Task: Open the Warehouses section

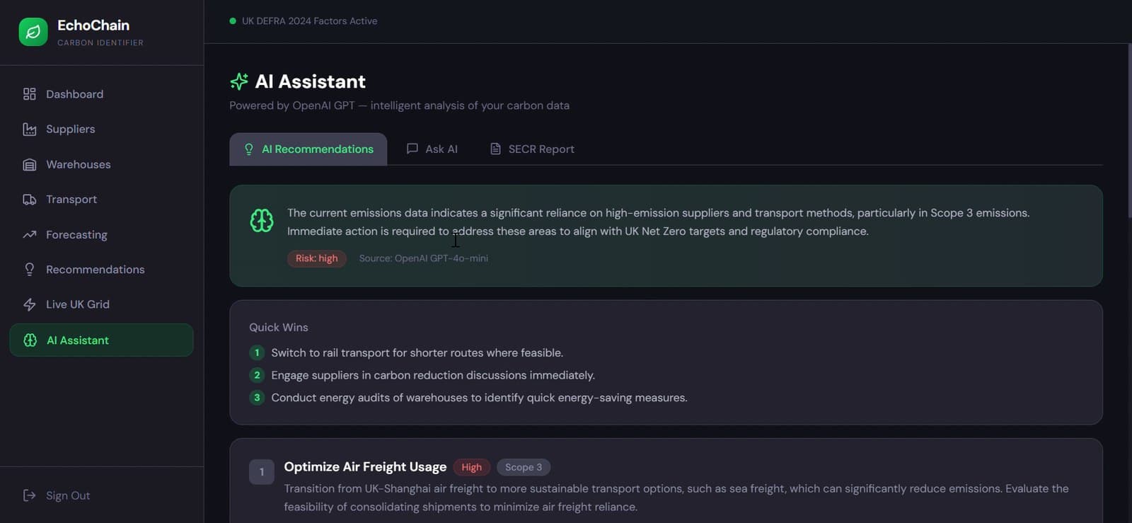Action: pos(78,165)
